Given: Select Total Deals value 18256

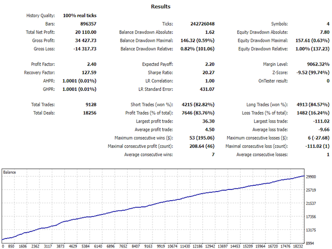Looking at the screenshot, I should point(90,113).
